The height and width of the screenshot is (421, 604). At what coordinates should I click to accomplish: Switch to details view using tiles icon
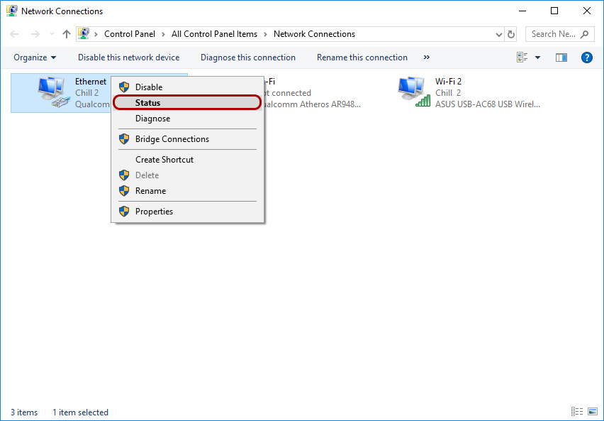point(521,57)
